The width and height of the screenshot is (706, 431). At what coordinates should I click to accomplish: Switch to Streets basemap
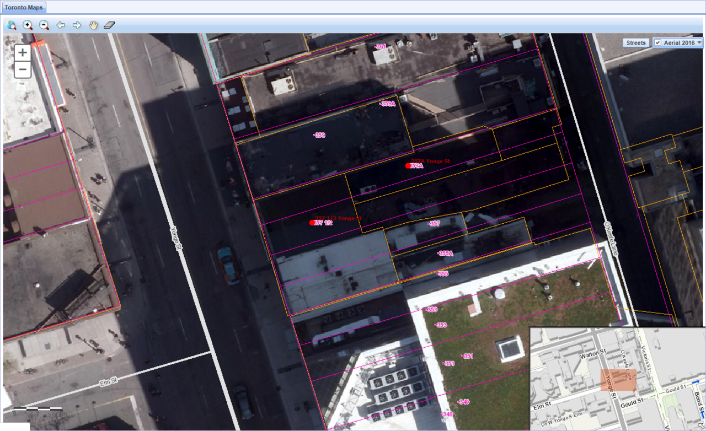click(635, 43)
